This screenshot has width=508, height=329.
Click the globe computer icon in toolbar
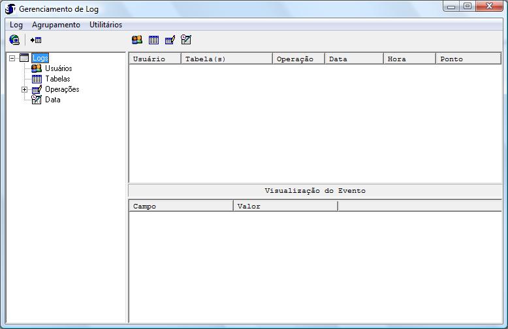point(14,40)
